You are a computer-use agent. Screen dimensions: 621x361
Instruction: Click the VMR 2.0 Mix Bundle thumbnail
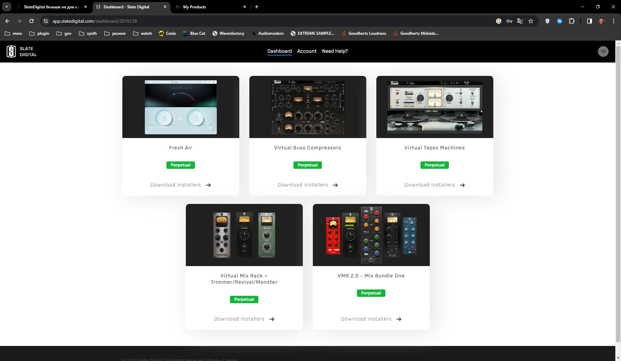click(371, 235)
